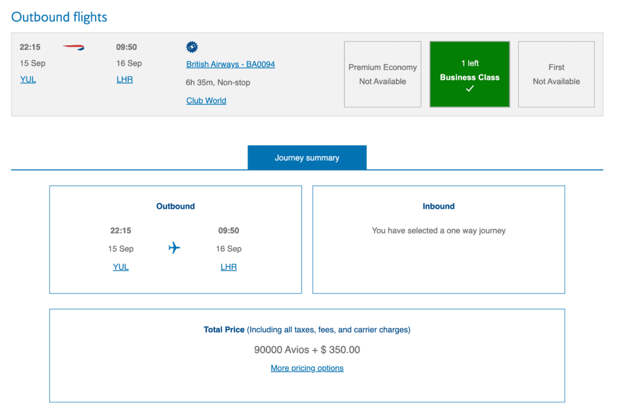Open the YUL departure airport link
The height and width of the screenshot is (412, 620).
pos(28,79)
